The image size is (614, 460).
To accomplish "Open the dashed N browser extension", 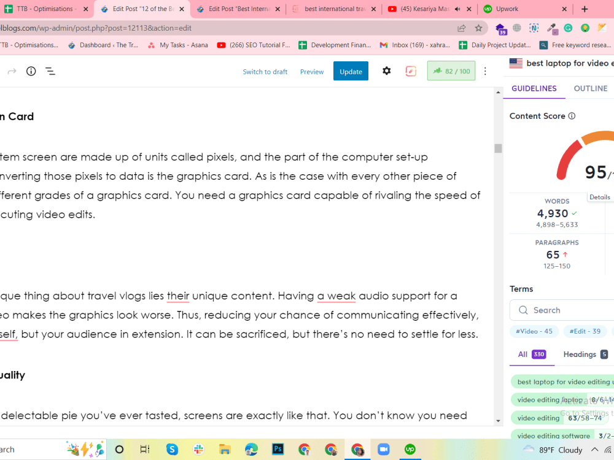I will 534,28.
